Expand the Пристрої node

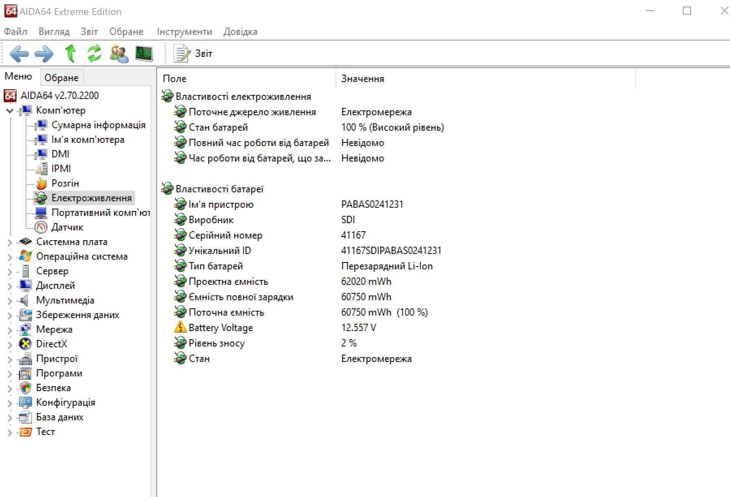pyautogui.click(x=10, y=359)
